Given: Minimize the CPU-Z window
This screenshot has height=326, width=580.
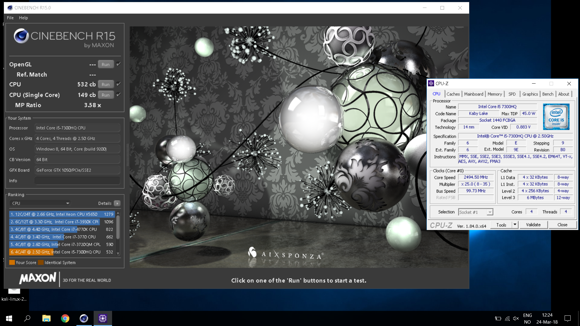Looking at the screenshot, I should coord(534,84).
